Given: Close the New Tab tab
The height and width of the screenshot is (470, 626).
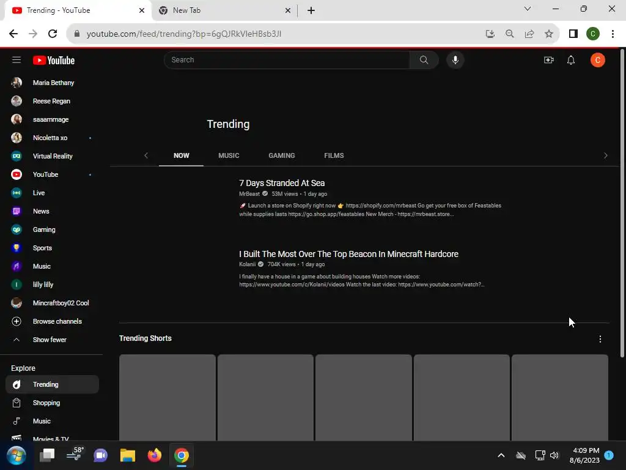Looking at the screenshot, I should pyautogui.click(x=288, y=10).
